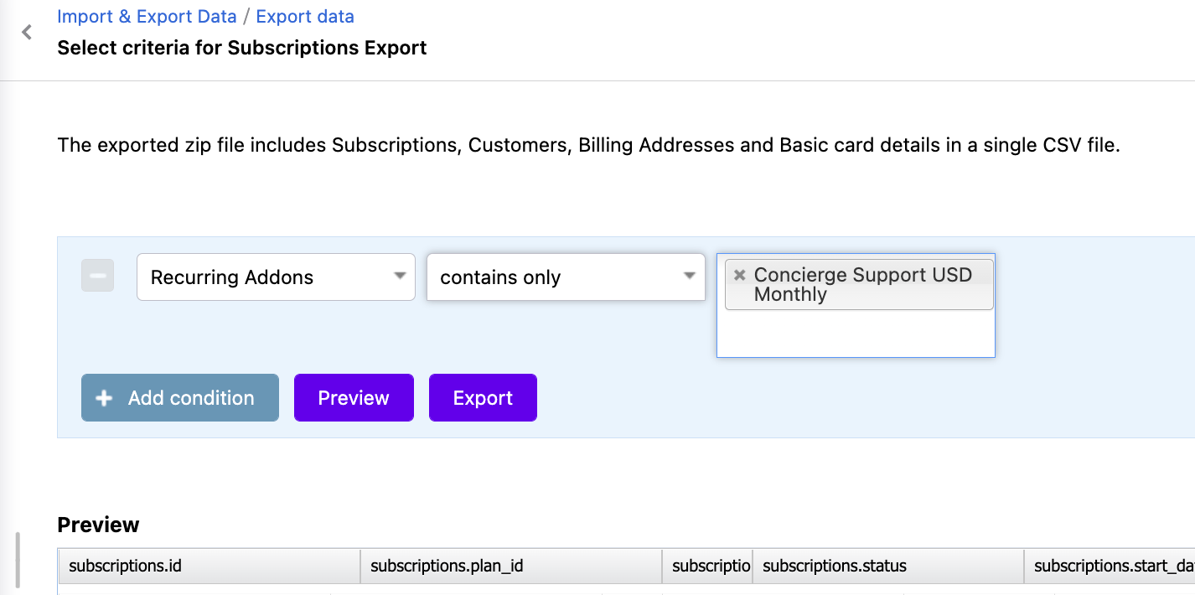Open the Export data breadcrumb link

click(x=305, y=17)
